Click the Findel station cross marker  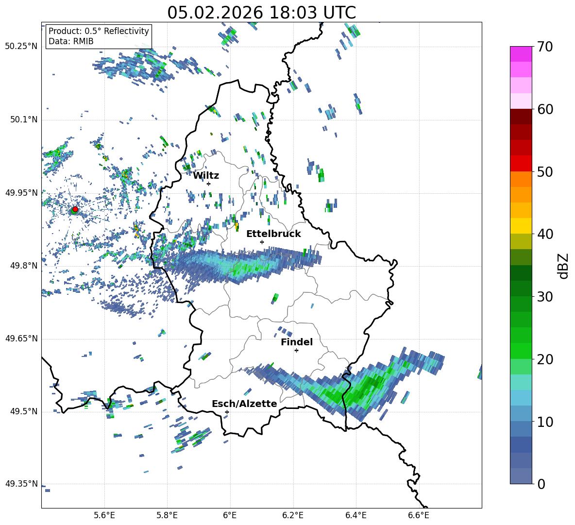point(296,351)
